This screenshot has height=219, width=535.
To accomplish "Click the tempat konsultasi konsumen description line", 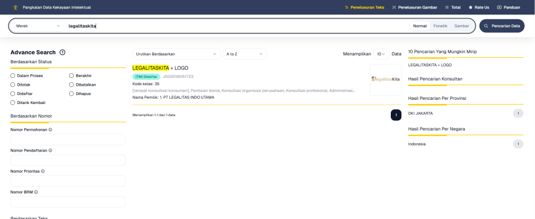I will 243,91.
